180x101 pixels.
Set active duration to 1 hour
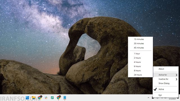140,54
